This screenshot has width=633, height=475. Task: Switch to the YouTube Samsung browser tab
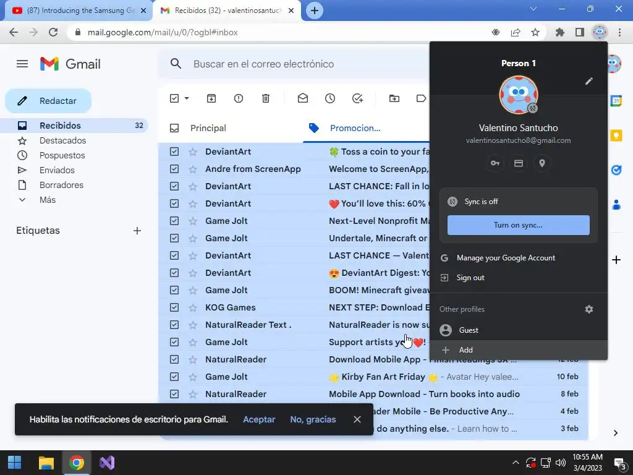[79, 11]
